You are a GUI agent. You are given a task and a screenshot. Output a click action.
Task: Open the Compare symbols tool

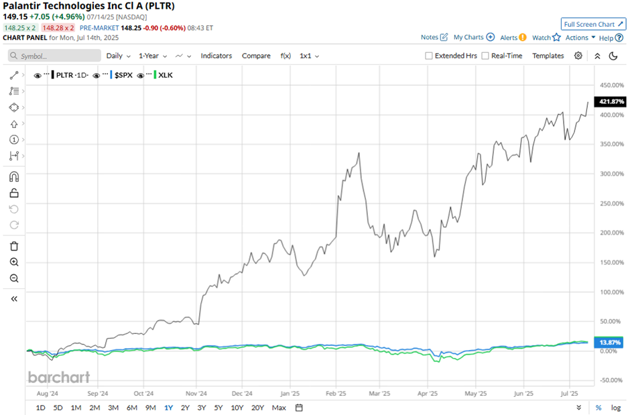(x=256, y=56)
